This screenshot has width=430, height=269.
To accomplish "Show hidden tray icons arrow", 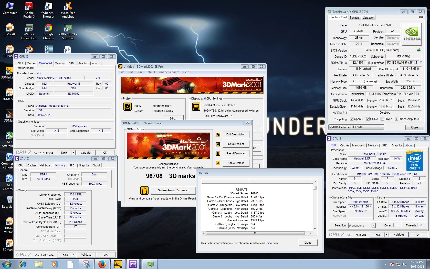I will click(386, 264).
